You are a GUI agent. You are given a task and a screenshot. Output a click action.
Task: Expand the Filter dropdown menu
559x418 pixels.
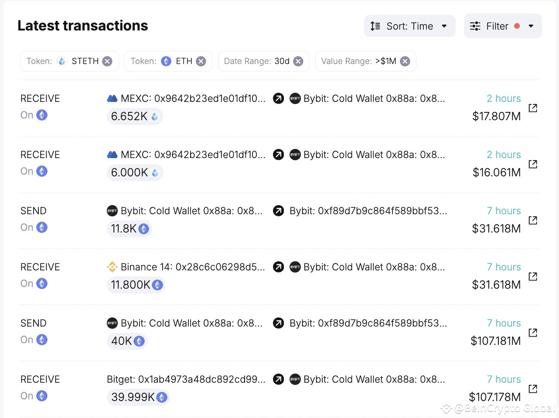coord(532,26)
